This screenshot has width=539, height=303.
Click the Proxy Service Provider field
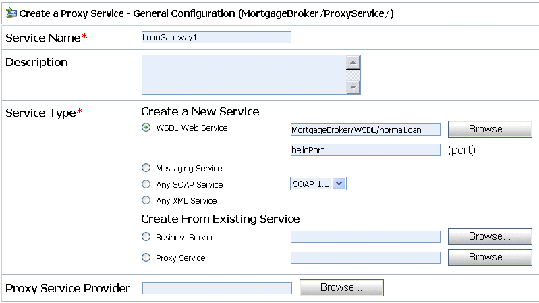pyautogui.click(x=217, y=288)
